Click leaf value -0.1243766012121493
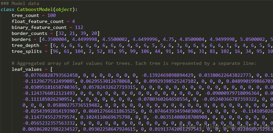 tap(49, 93)
